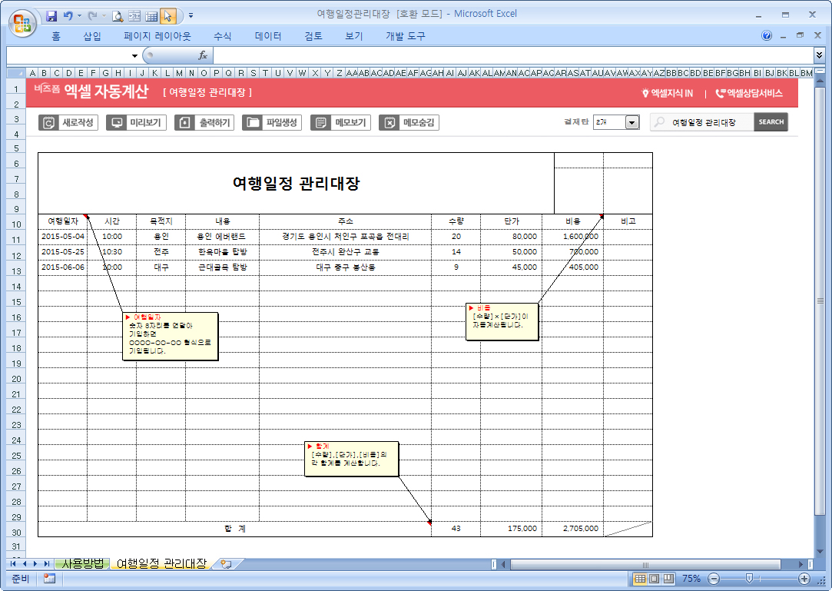
Task: Select the cell containing 용인 에버랜드
Action: [222, 237]
